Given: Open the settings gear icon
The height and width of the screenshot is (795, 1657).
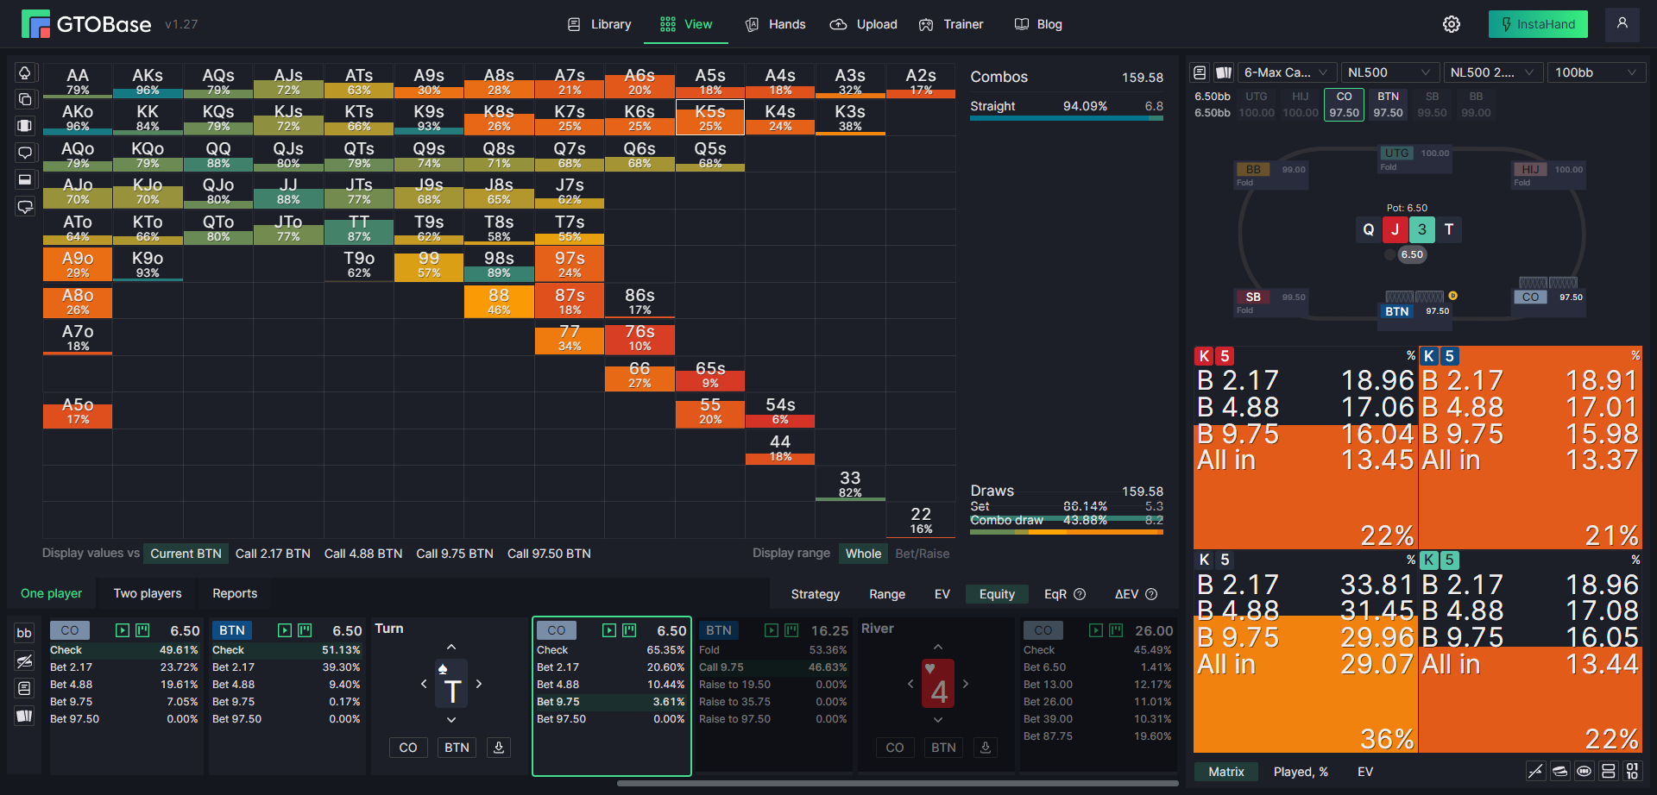Looking at the screenshot, I should (1452, 24).
